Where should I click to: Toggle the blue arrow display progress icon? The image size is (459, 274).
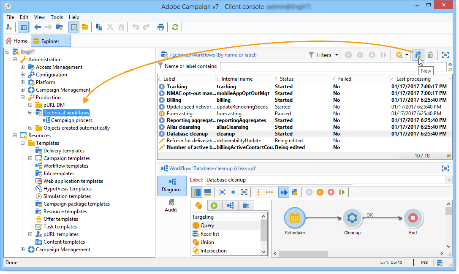pos(284,192)
